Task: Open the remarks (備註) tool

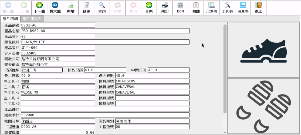Action: point(196,8)
